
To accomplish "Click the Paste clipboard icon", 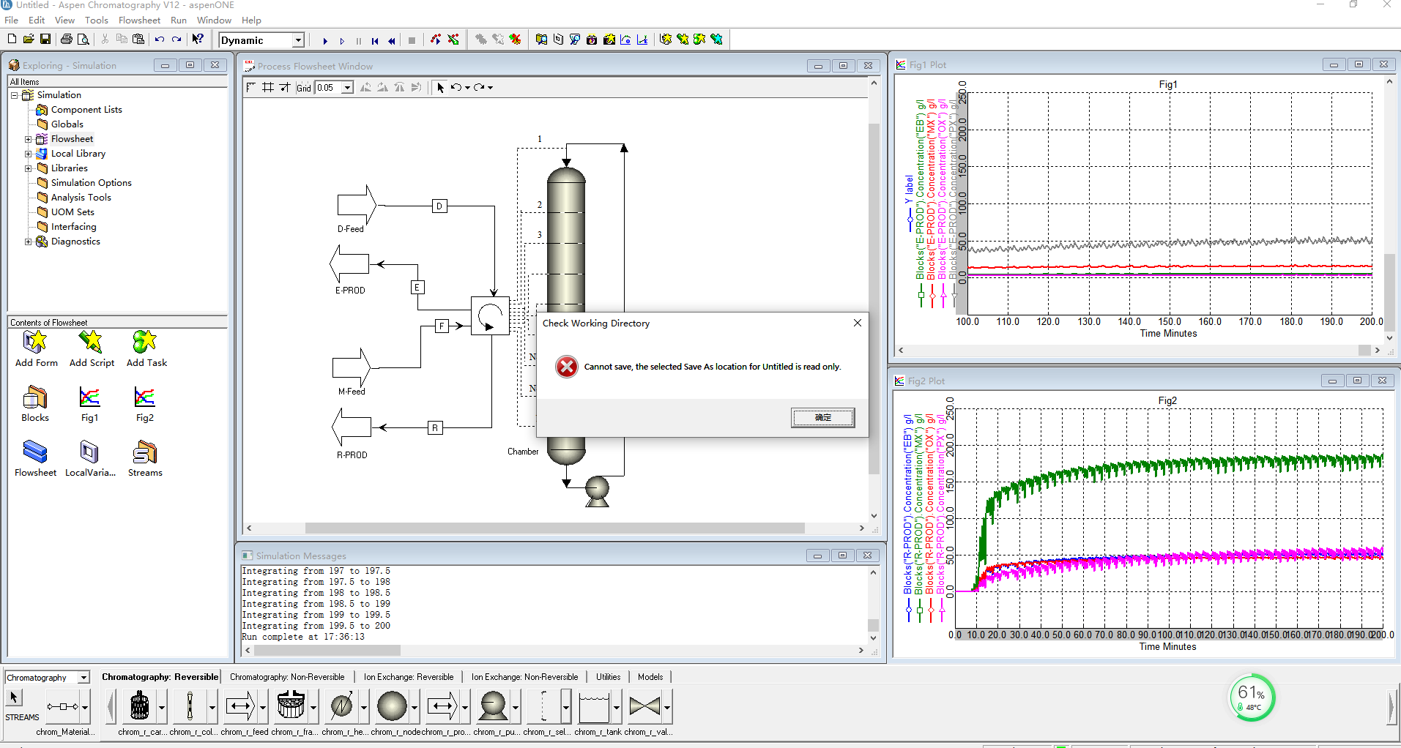I will pos(138,40).
